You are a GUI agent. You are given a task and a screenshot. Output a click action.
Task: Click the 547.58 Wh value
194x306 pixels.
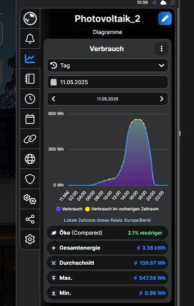coord(152,278)
